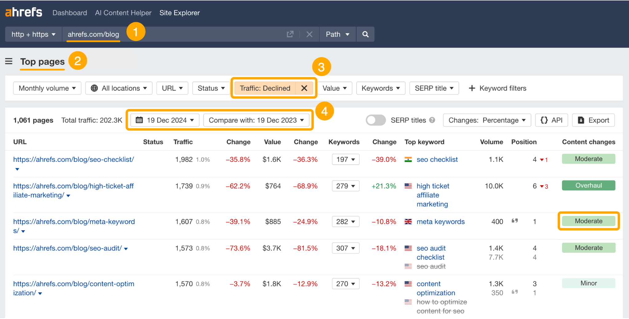The height and width of the screenshot is (319, 629).
Task: Open the seo checklist keyword link
Action: coord(437,159)
